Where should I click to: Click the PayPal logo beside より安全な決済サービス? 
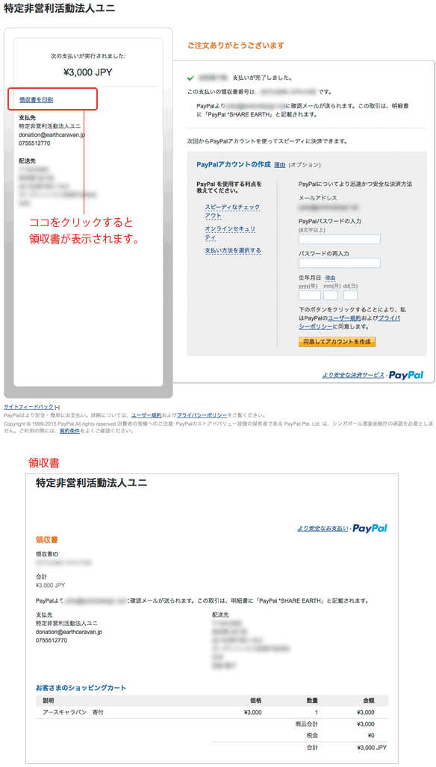[405, 375]
